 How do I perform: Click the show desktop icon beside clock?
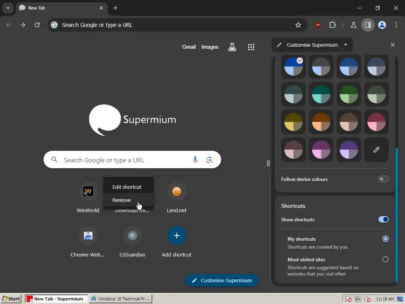(x=400, y=299)
